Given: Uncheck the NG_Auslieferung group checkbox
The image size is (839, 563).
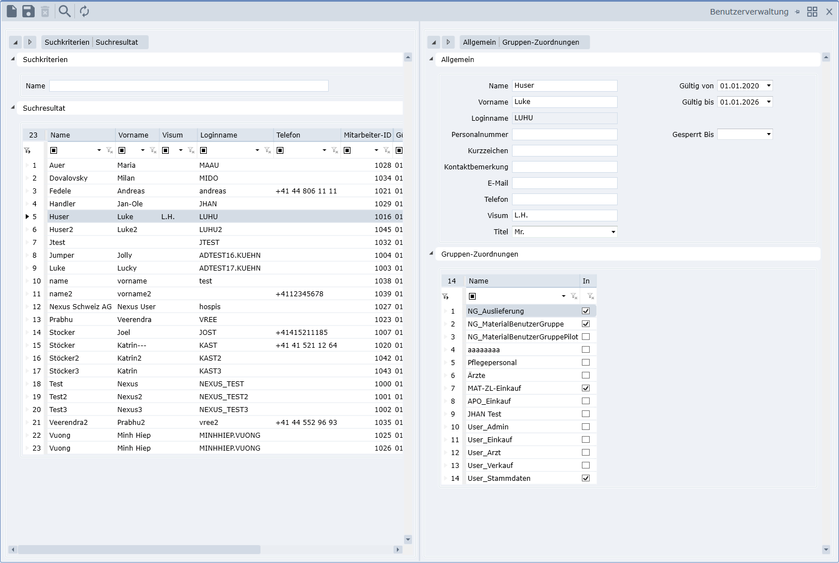Looking at the screenshot, I should pyautogui.click(x=586, y=311).
